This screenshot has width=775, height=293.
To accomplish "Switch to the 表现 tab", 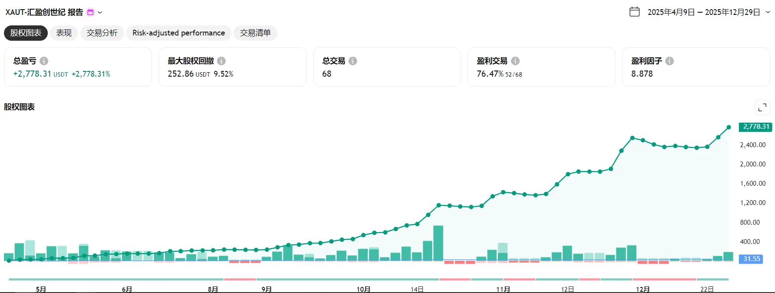I will point(64,33).
